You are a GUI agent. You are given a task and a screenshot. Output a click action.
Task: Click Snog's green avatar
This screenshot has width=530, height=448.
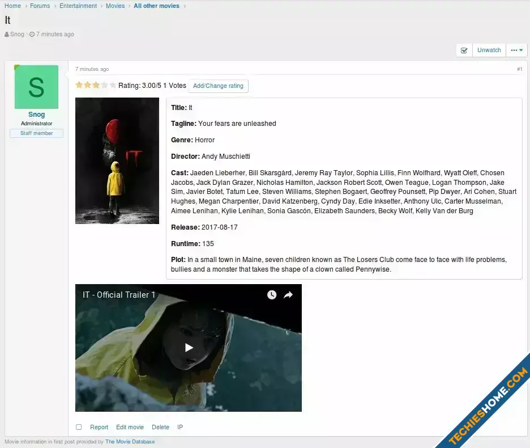[x=36, y=87]
